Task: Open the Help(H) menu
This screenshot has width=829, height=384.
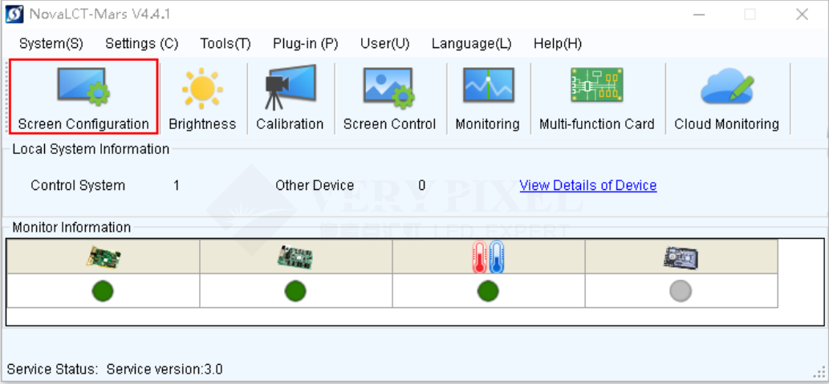Action: coord(558,44)
